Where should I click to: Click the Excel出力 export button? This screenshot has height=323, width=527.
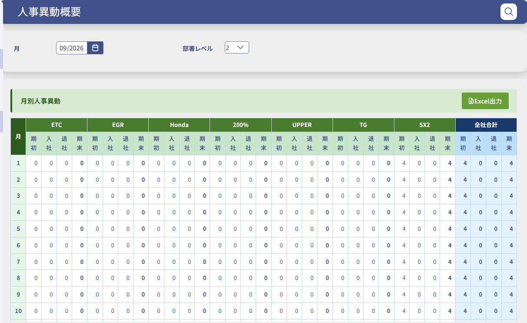click(x=485, y=101)
